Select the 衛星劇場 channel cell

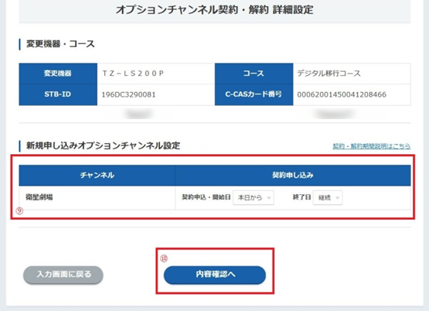[97, 197]
